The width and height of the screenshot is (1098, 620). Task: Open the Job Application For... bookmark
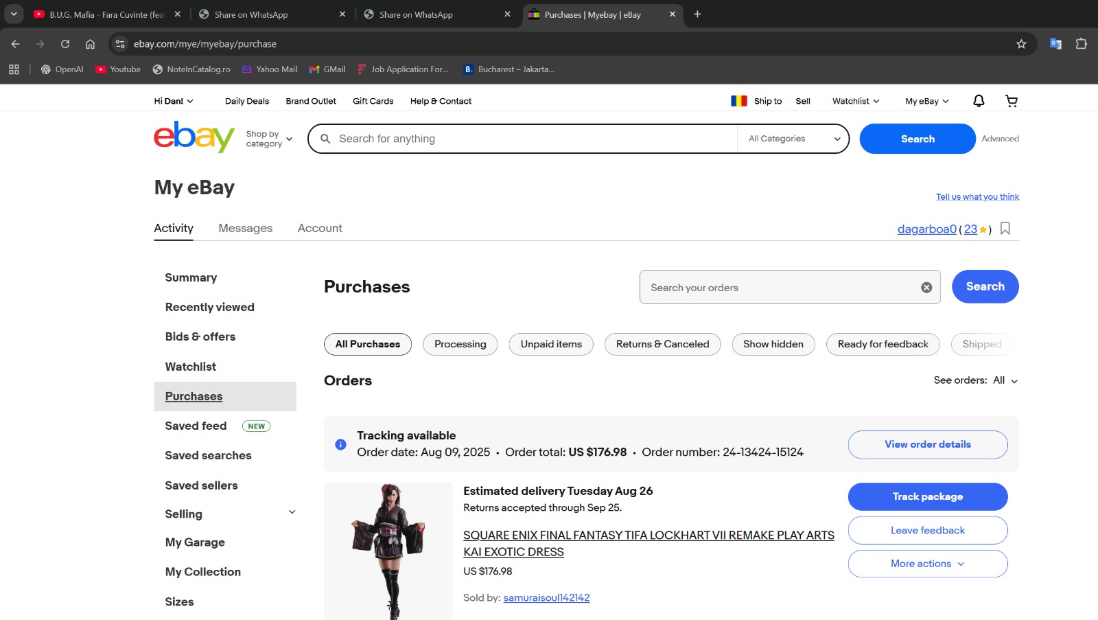click(x=403, y=69)
